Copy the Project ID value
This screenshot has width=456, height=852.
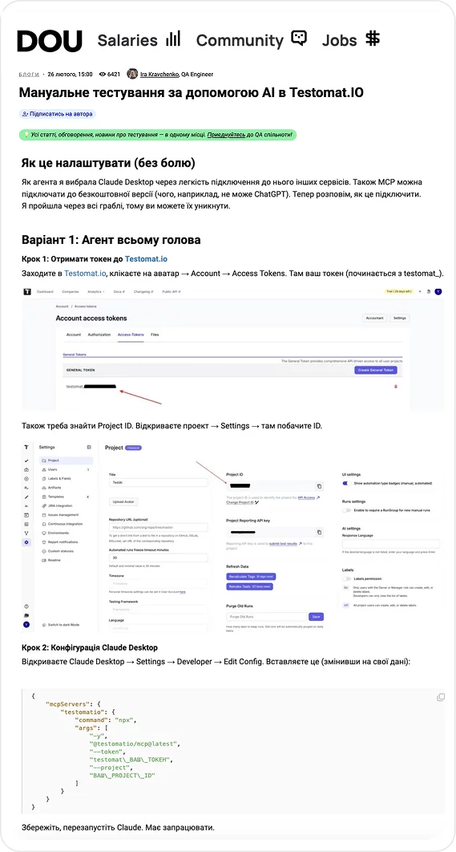[x=319, y=486]
